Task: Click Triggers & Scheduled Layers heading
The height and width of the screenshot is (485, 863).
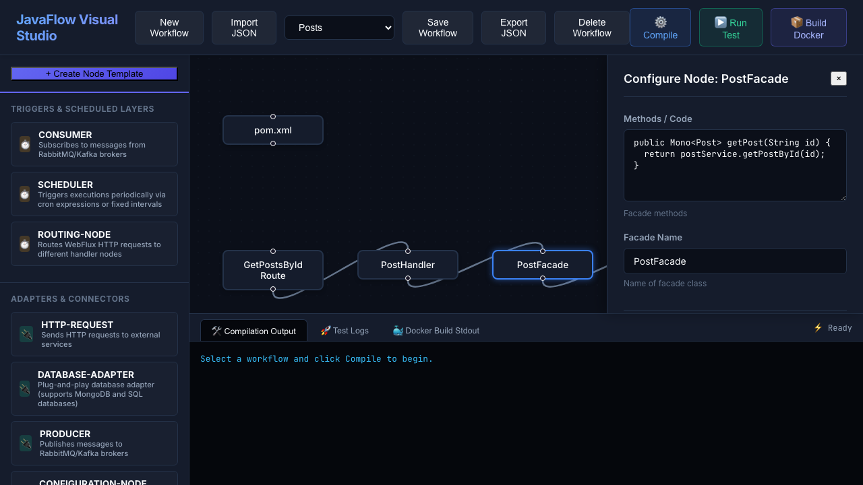Action: coord(82,109)
